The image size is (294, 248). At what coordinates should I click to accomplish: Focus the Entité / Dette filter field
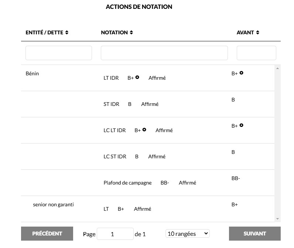coord(58,53)
